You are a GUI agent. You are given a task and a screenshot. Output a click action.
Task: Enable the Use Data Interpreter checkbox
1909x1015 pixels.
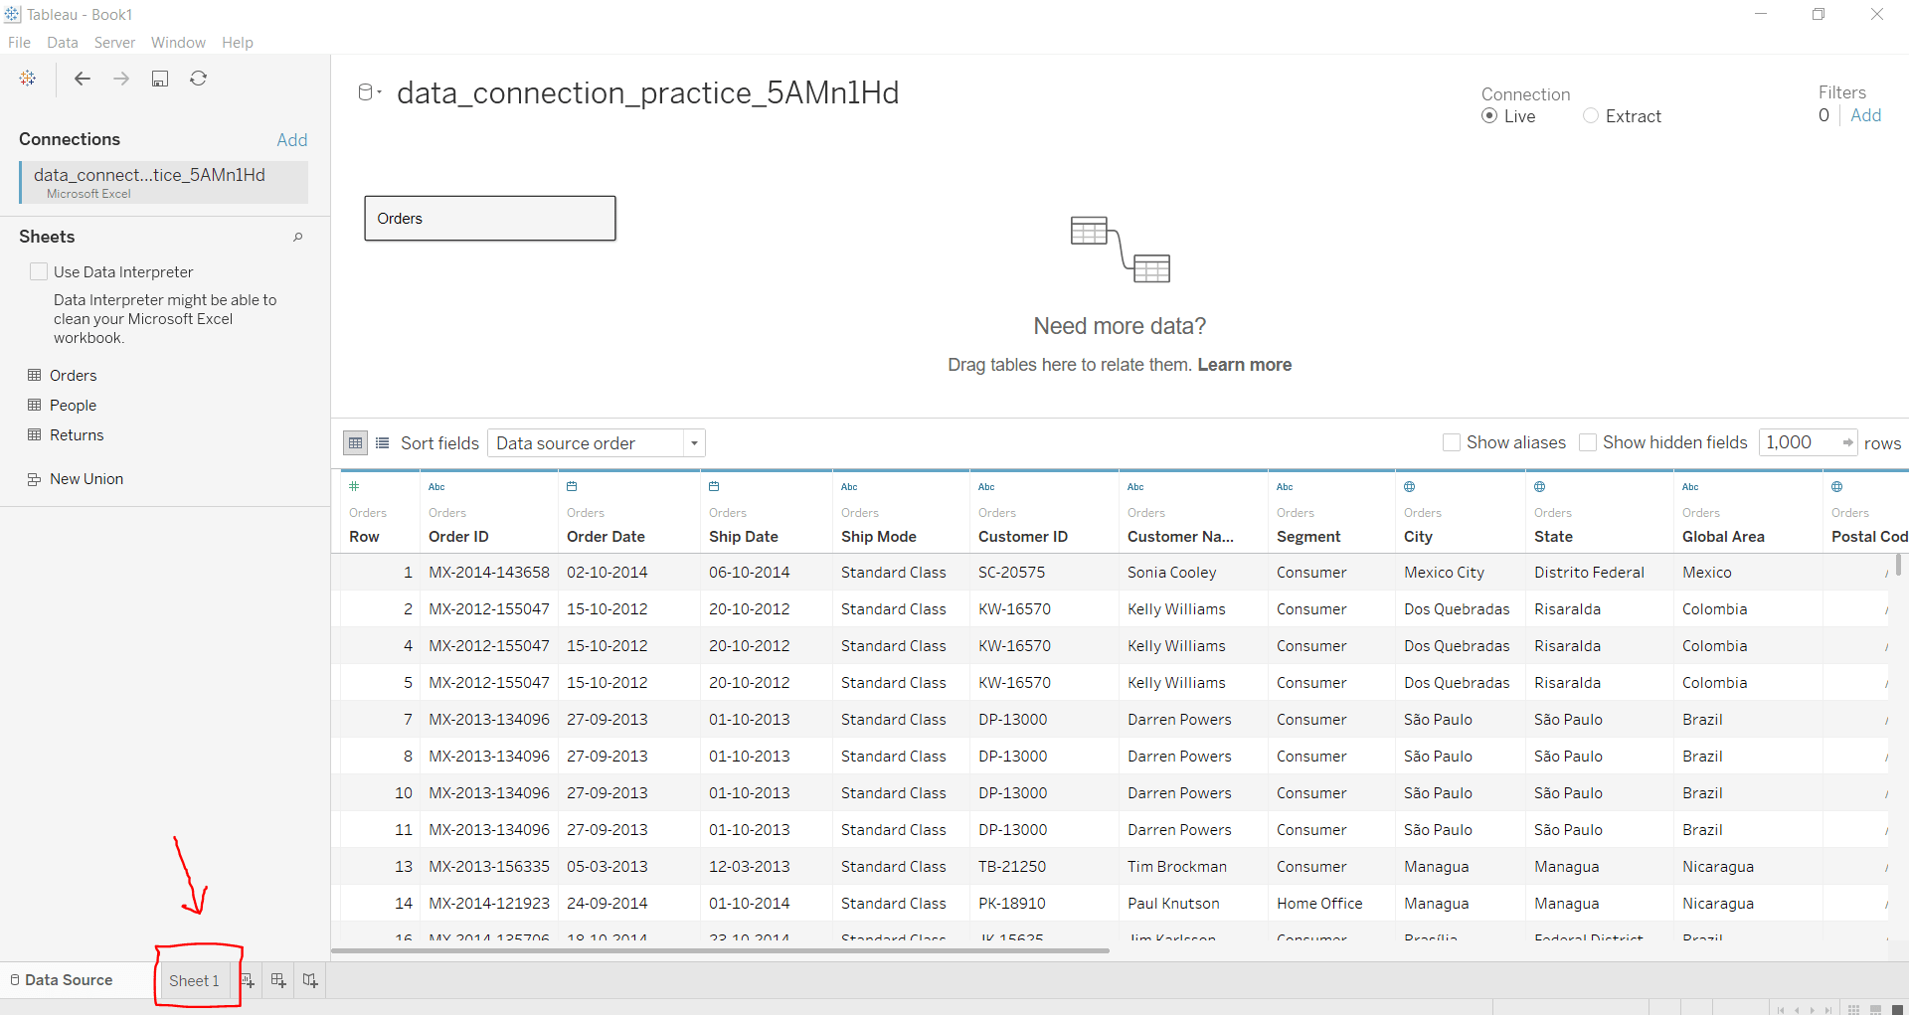(x=39, y=270)
